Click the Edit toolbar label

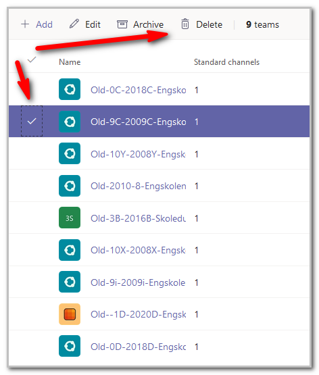pyautogui.click(x=93, y=24)
